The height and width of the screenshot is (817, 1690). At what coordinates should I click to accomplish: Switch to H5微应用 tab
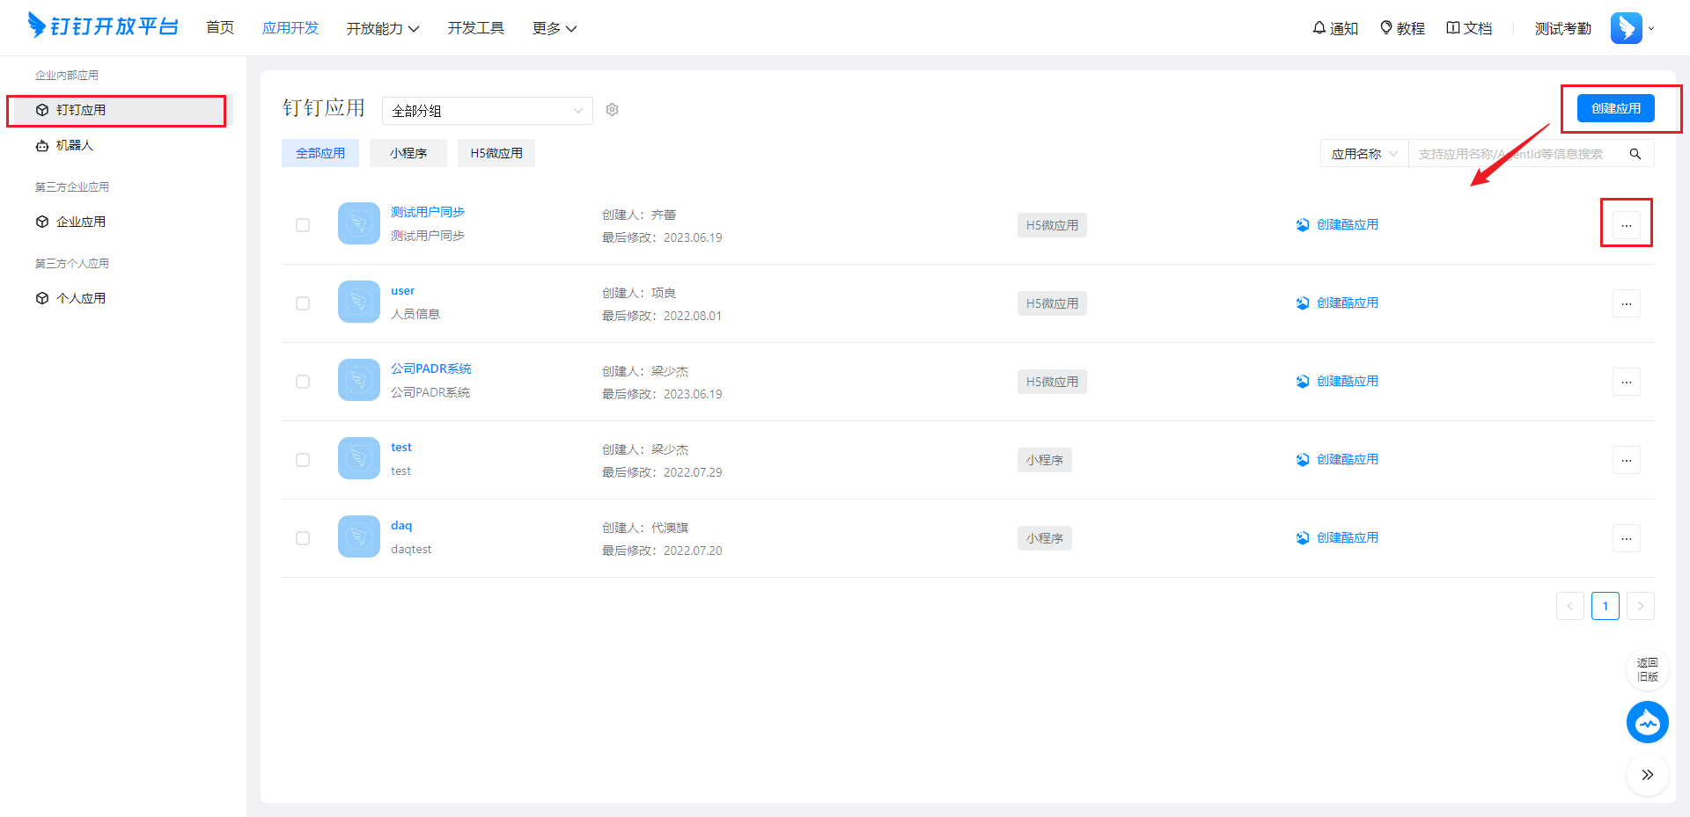pos(496,153)
